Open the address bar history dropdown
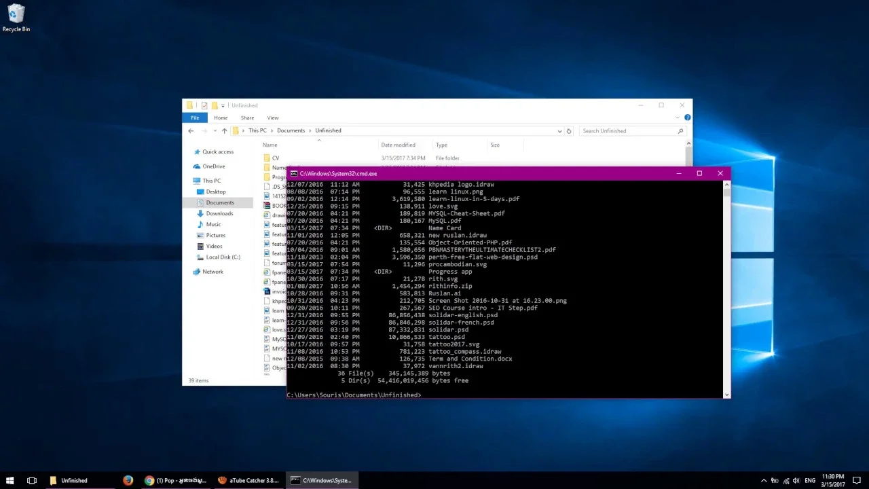Image resolution: width=869 pixels, height=489 pixels. [559, 131]
